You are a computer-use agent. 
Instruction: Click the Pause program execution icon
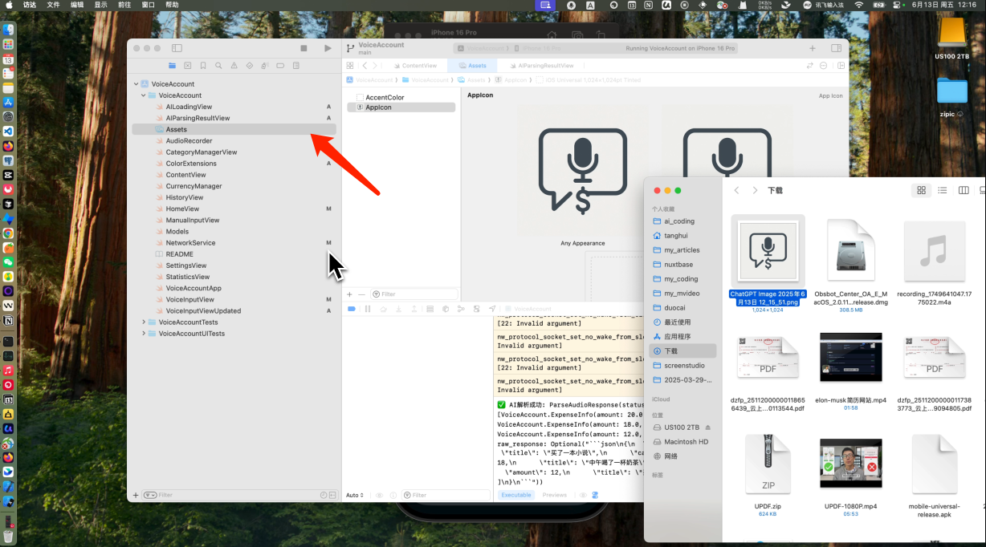[x=367, y=309]
